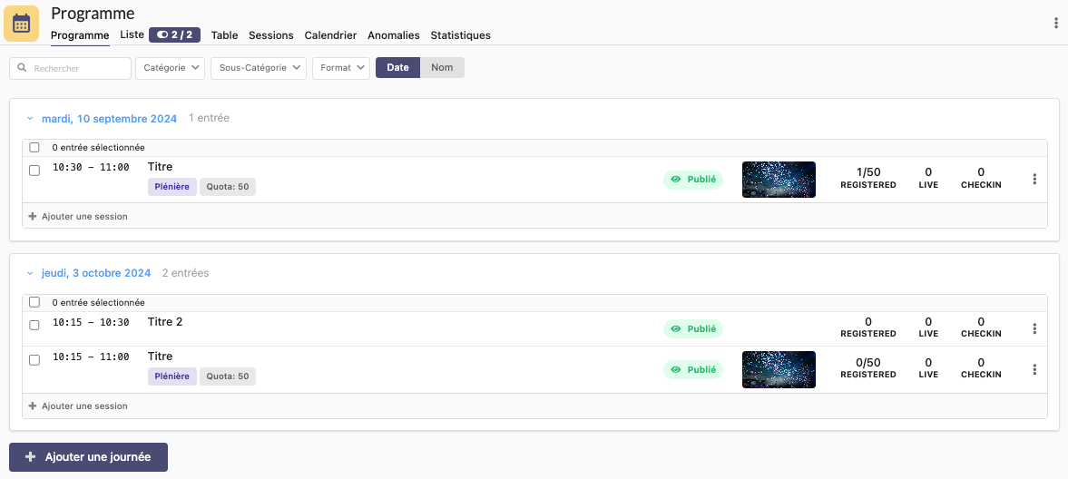Click the Rechercher search field
Image resolution: width=1068 pixels, height=479 pixels.
pyautogui.click(x=71, y=68)
